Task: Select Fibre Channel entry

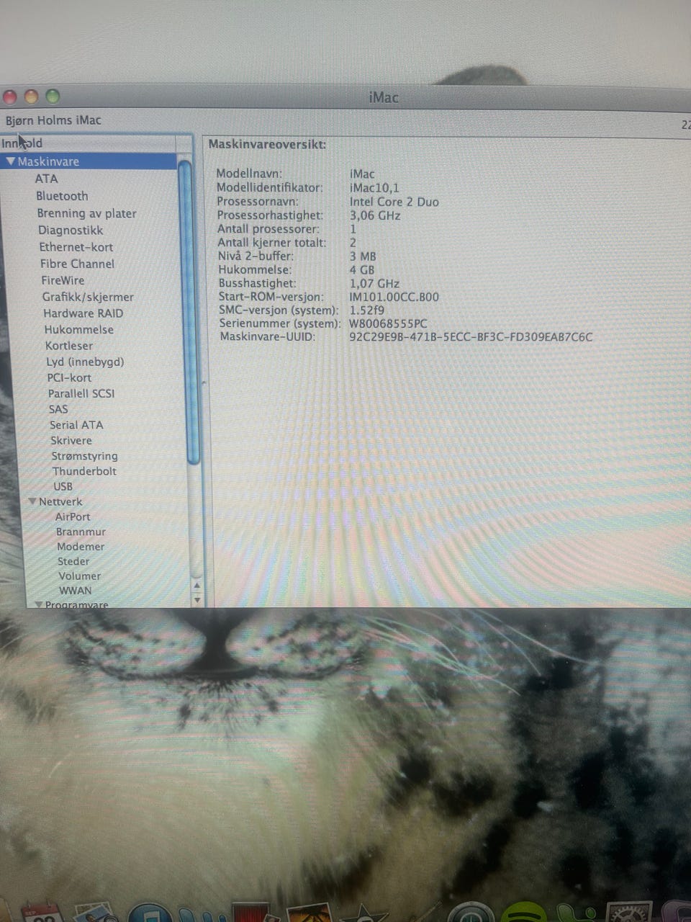Action: coord(77,264)
